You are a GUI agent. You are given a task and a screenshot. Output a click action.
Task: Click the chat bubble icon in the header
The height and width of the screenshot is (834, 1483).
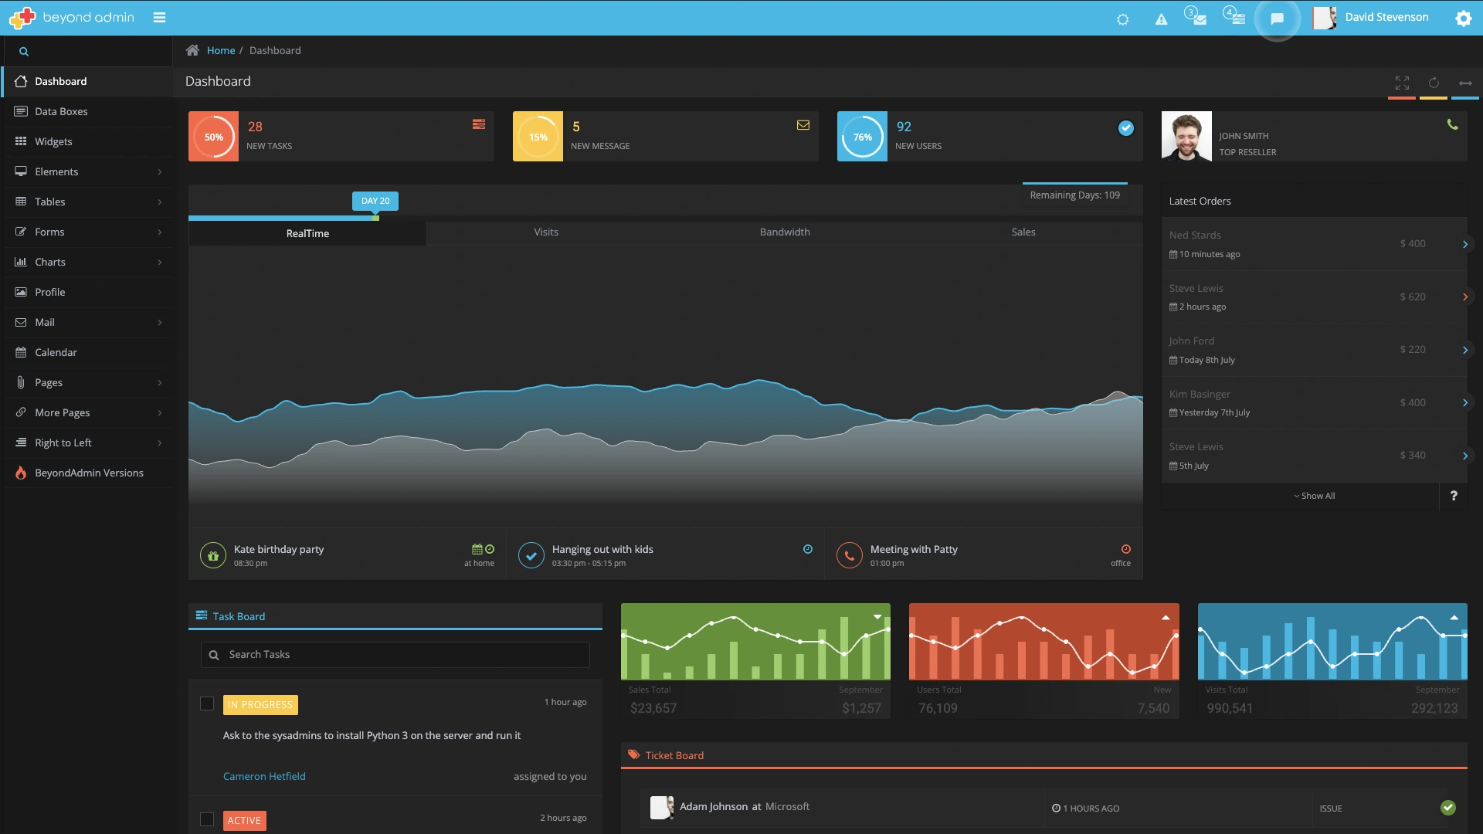(x=1278, y=19)
